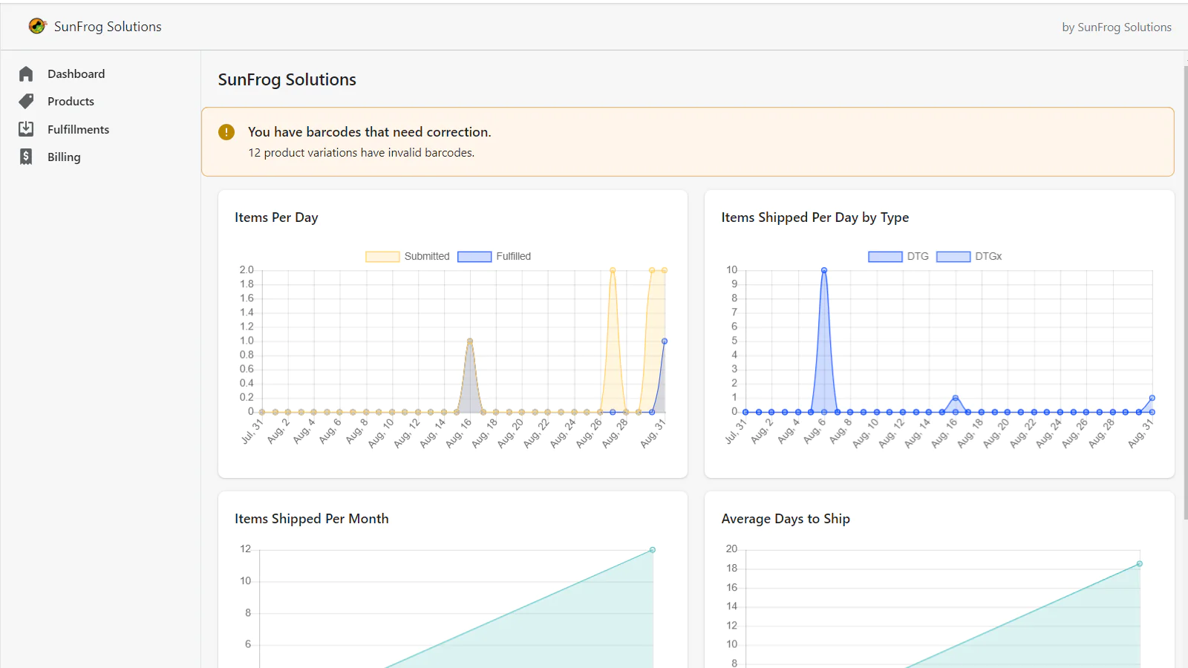Open the Dashboard navigation entry
This screenshot has height=668, width=1188.
click(x=76, y=73)
